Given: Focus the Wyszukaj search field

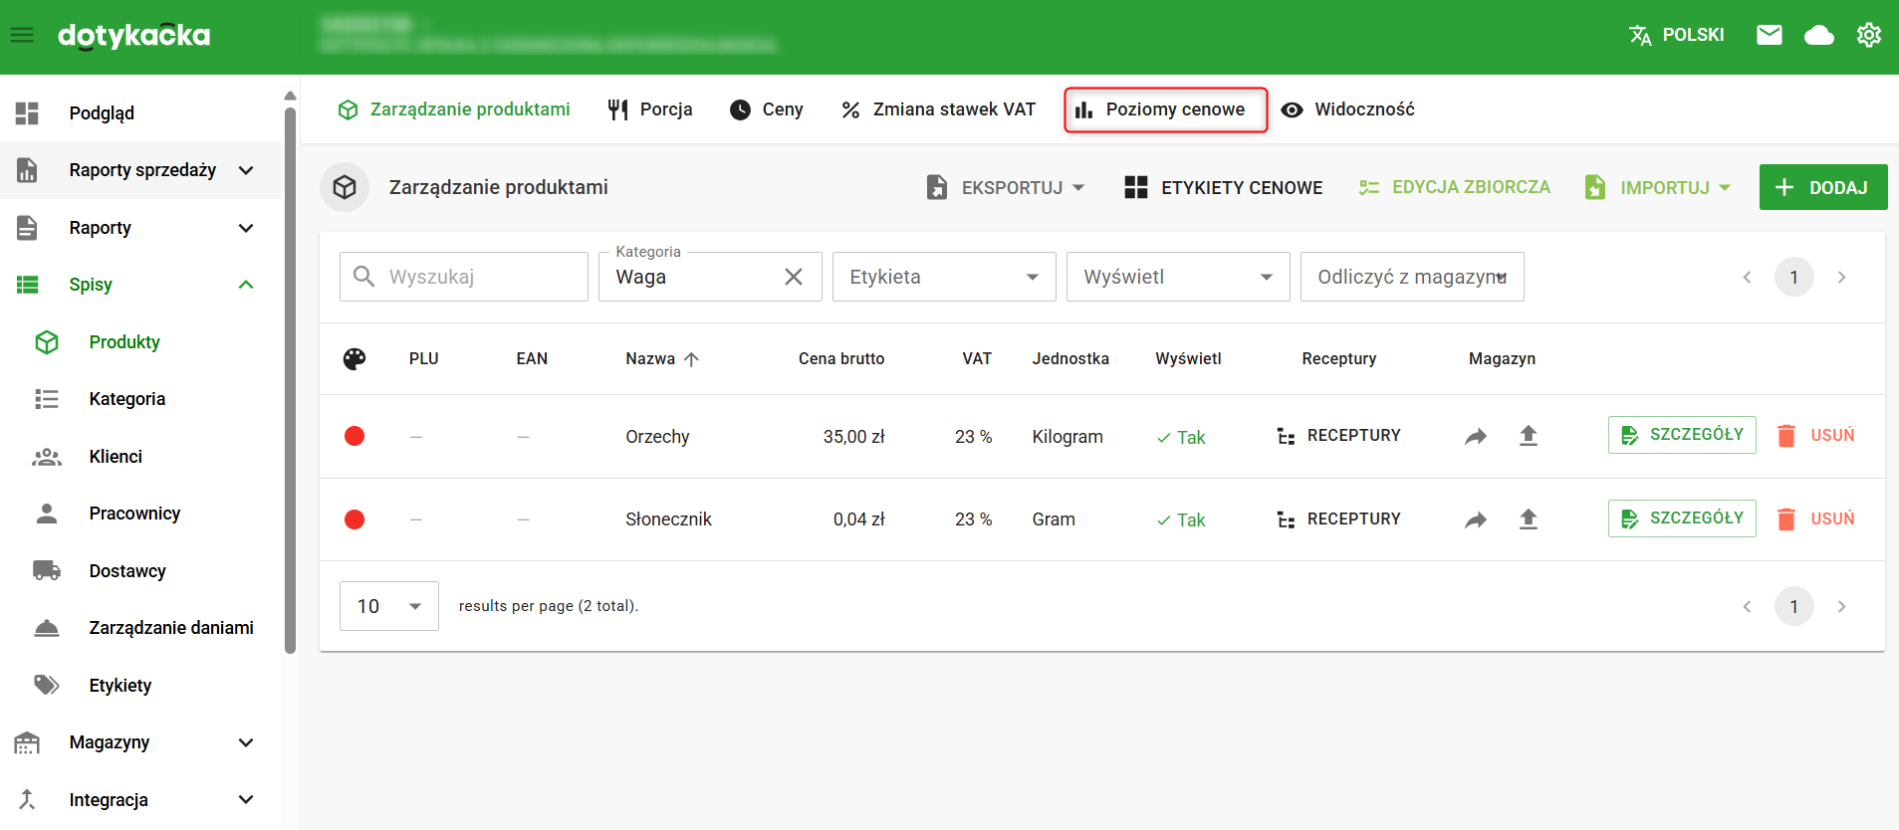Looking at the screenshot, I should tap(464, 277).
